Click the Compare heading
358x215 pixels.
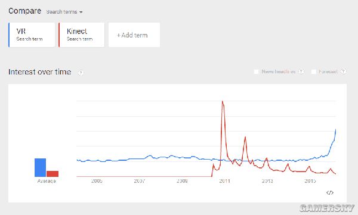tap(25, 11)
